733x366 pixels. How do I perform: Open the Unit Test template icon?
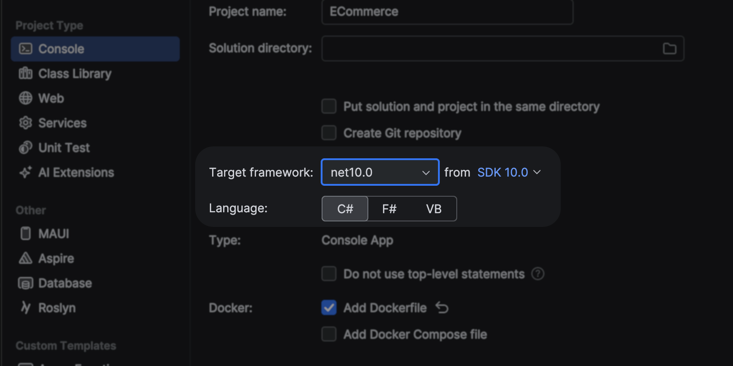[x=26, y=147]
